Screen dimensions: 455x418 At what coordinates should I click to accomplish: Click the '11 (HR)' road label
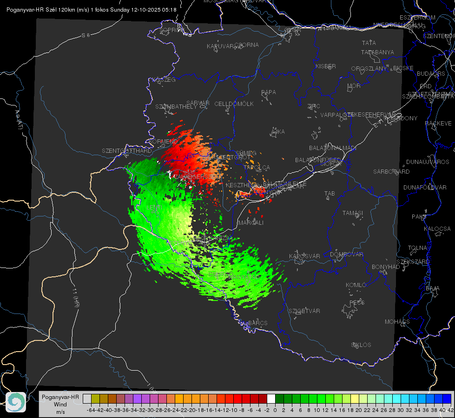(76, 298)
